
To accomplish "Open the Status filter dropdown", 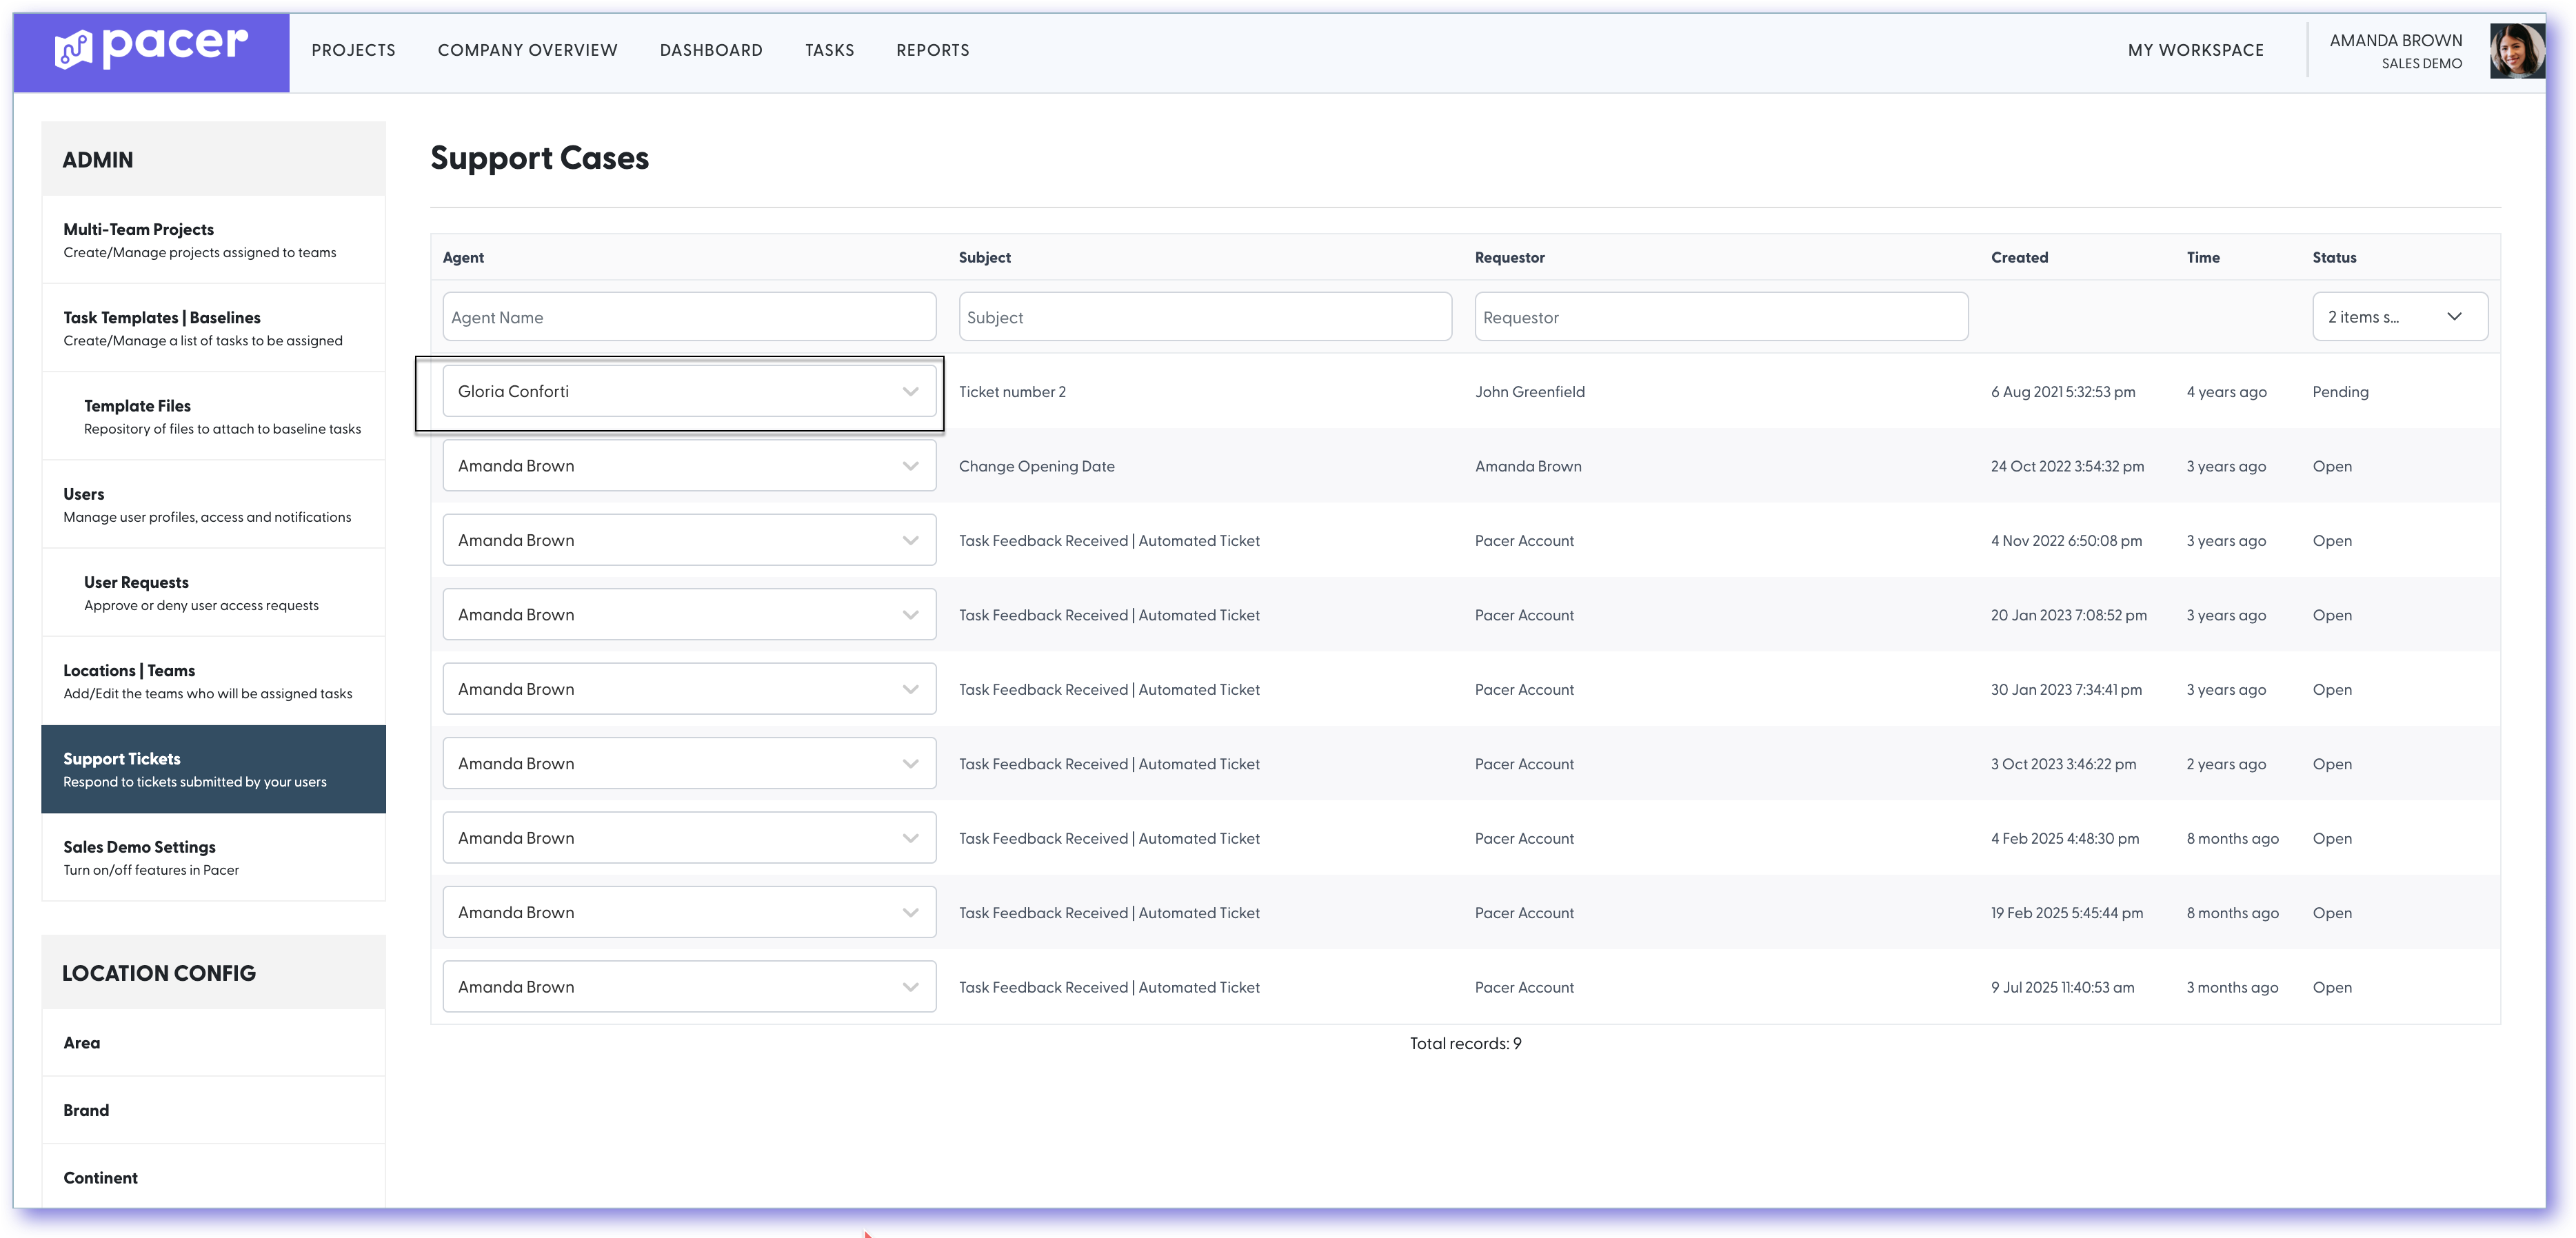I will click(x=2399, y=317).
